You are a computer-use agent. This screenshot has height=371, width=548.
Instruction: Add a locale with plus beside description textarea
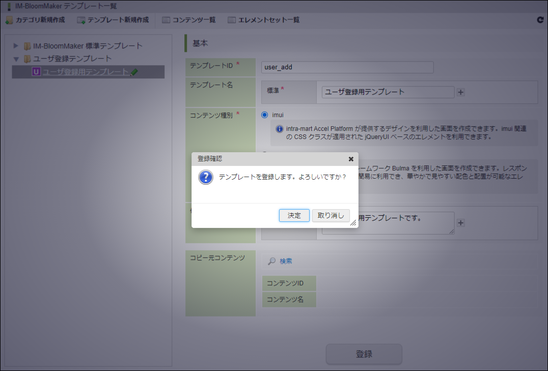point(460,223)
